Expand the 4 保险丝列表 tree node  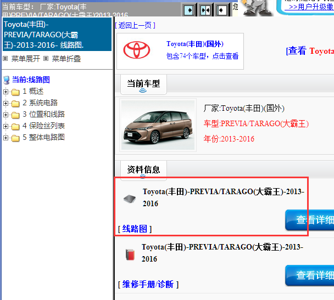coord(5,126)
